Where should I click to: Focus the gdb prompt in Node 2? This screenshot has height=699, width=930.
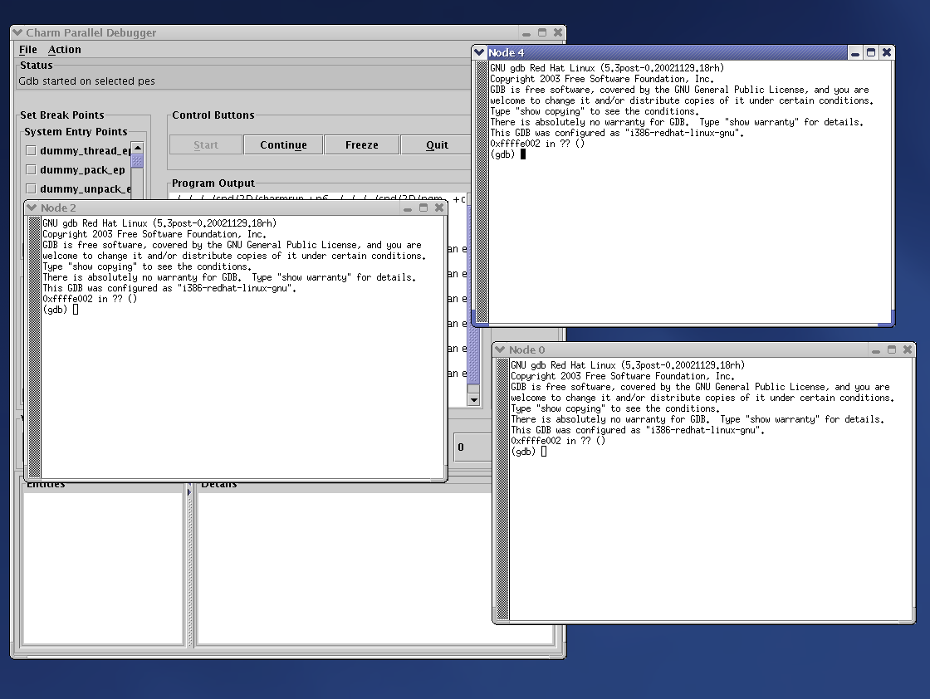[60, 310]
